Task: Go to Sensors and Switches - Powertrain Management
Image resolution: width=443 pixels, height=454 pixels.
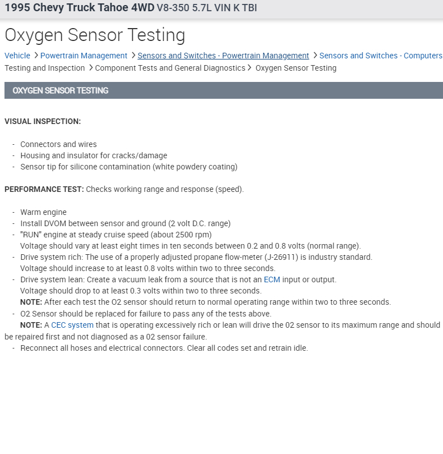Action: pos(223,56)
